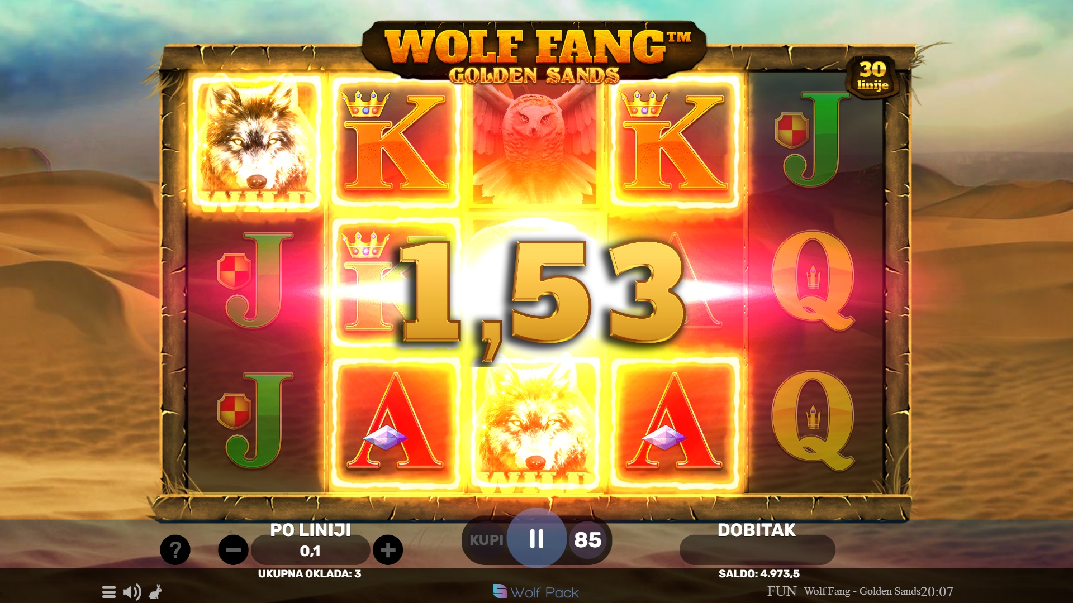This screenshot has height=603, width=1073.
Task: Decrease the bet per line with minus
Action: 233,550
